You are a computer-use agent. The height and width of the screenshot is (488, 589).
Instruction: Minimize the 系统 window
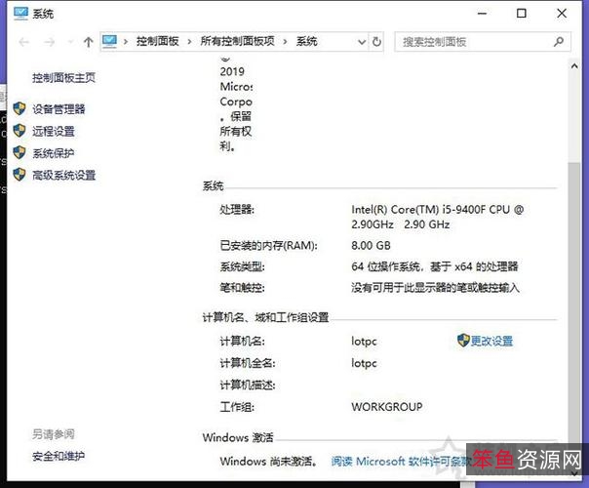coord(483,14)
